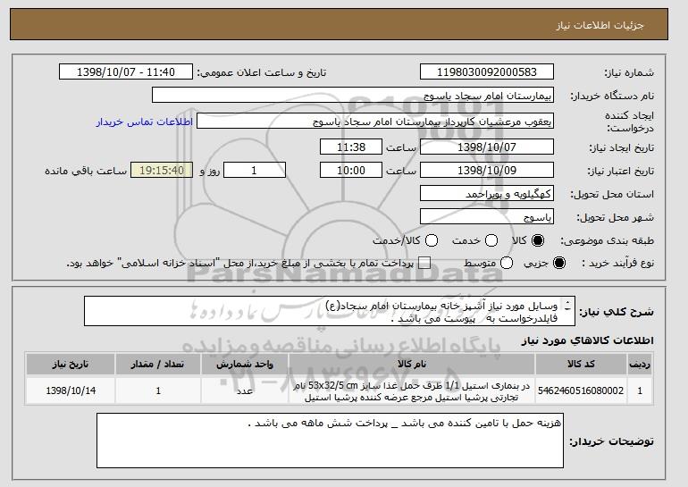Click the توضیحات خریدار text area

tap(330, 441)
